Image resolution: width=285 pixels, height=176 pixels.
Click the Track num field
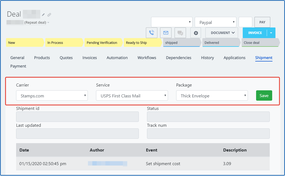pos(208,134)
